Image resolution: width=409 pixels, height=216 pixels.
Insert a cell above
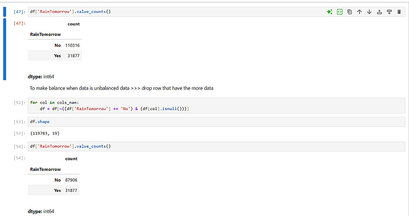(x=379, y=12)
